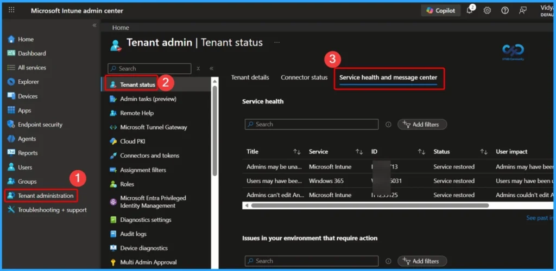Click the User impact column header
Image resolution: width=556 pixels, height=271 pixels.
pos(511,152)
